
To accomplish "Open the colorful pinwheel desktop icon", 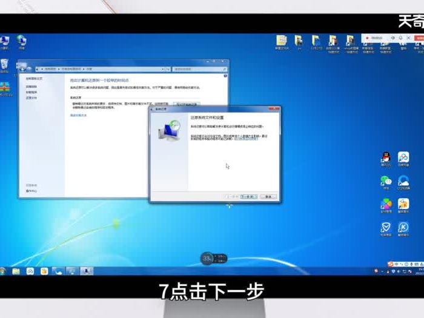I will point(386,206).
